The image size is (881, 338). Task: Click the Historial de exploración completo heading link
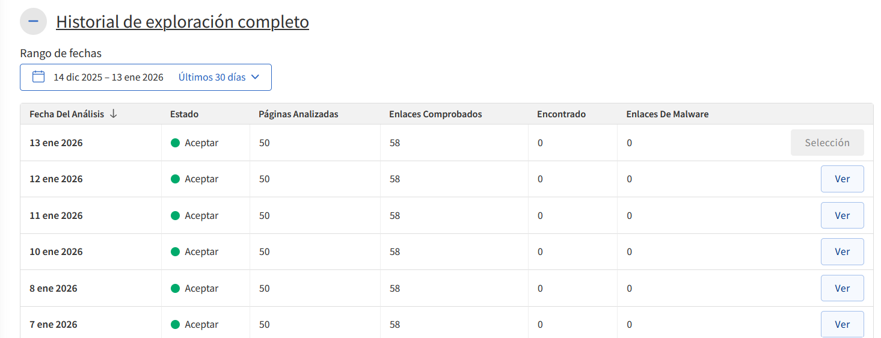tap(182, 22)
